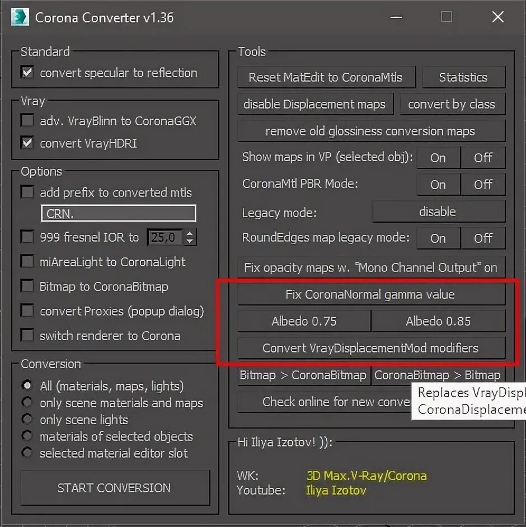
Task: Click the disabled maximize window icon
Action: click(x=447, y=17)
